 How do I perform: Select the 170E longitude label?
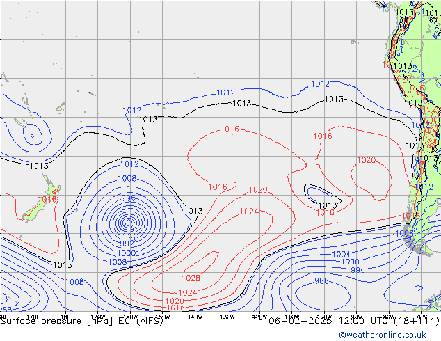33,317
